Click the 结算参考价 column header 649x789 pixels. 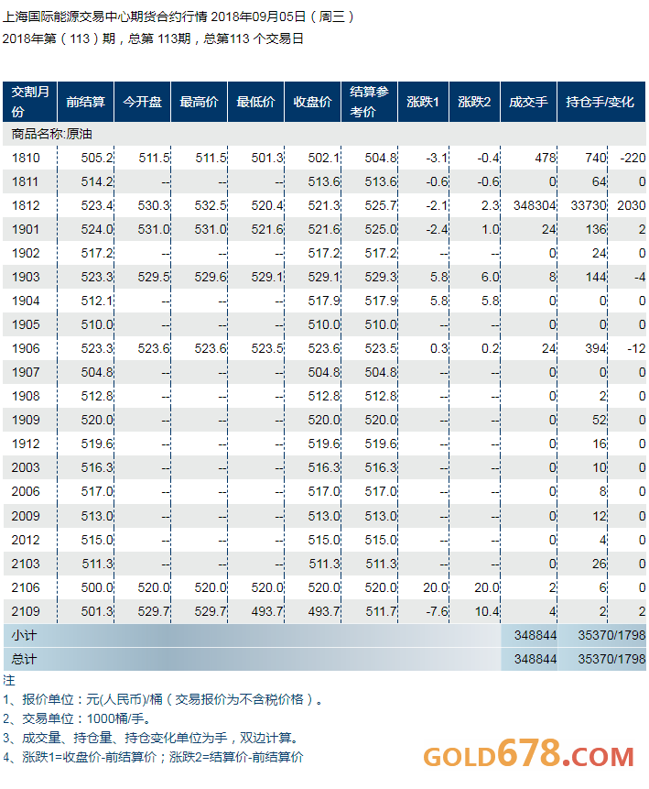pyautogui.click(x=370, y=102)
